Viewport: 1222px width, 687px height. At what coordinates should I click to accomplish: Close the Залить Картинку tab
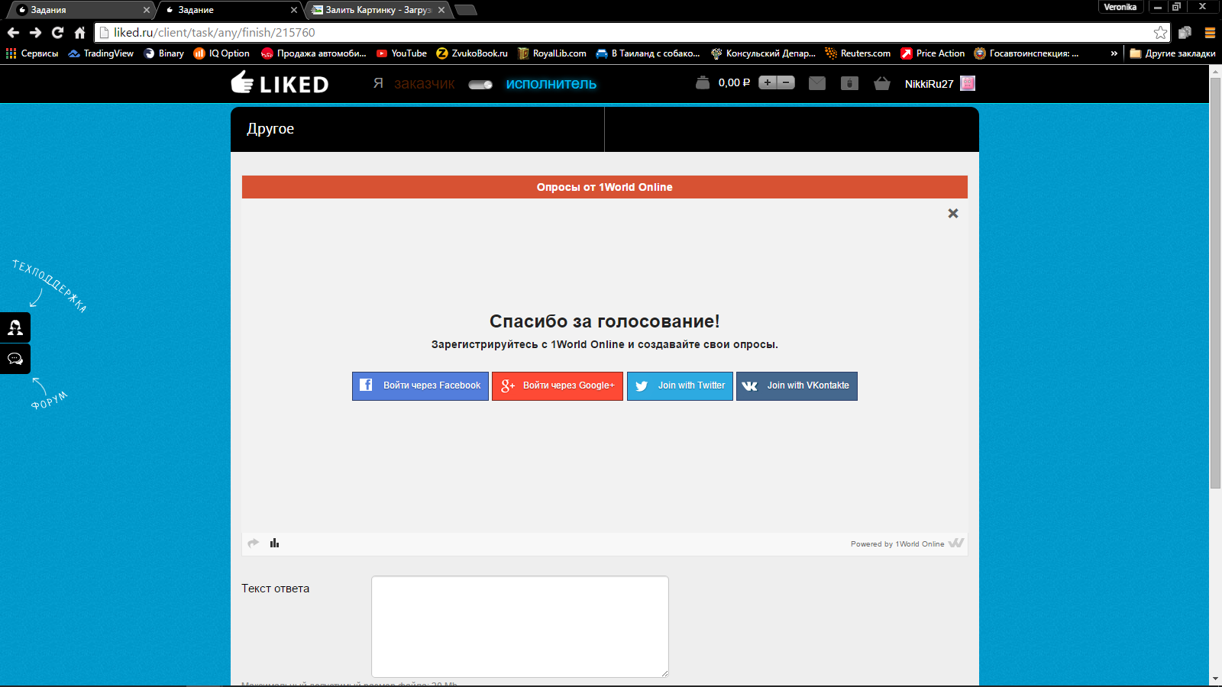tap(441, 10)
